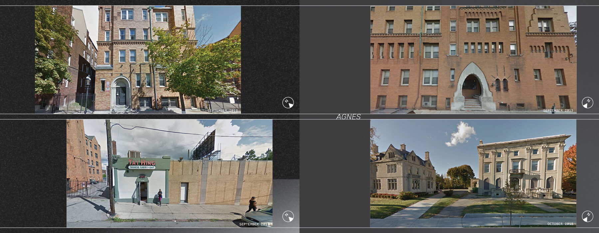Click the OCTOBER 2015 date label
This screenshot has width=599, height=233.
pyautogui.click(x=560, y=224)
